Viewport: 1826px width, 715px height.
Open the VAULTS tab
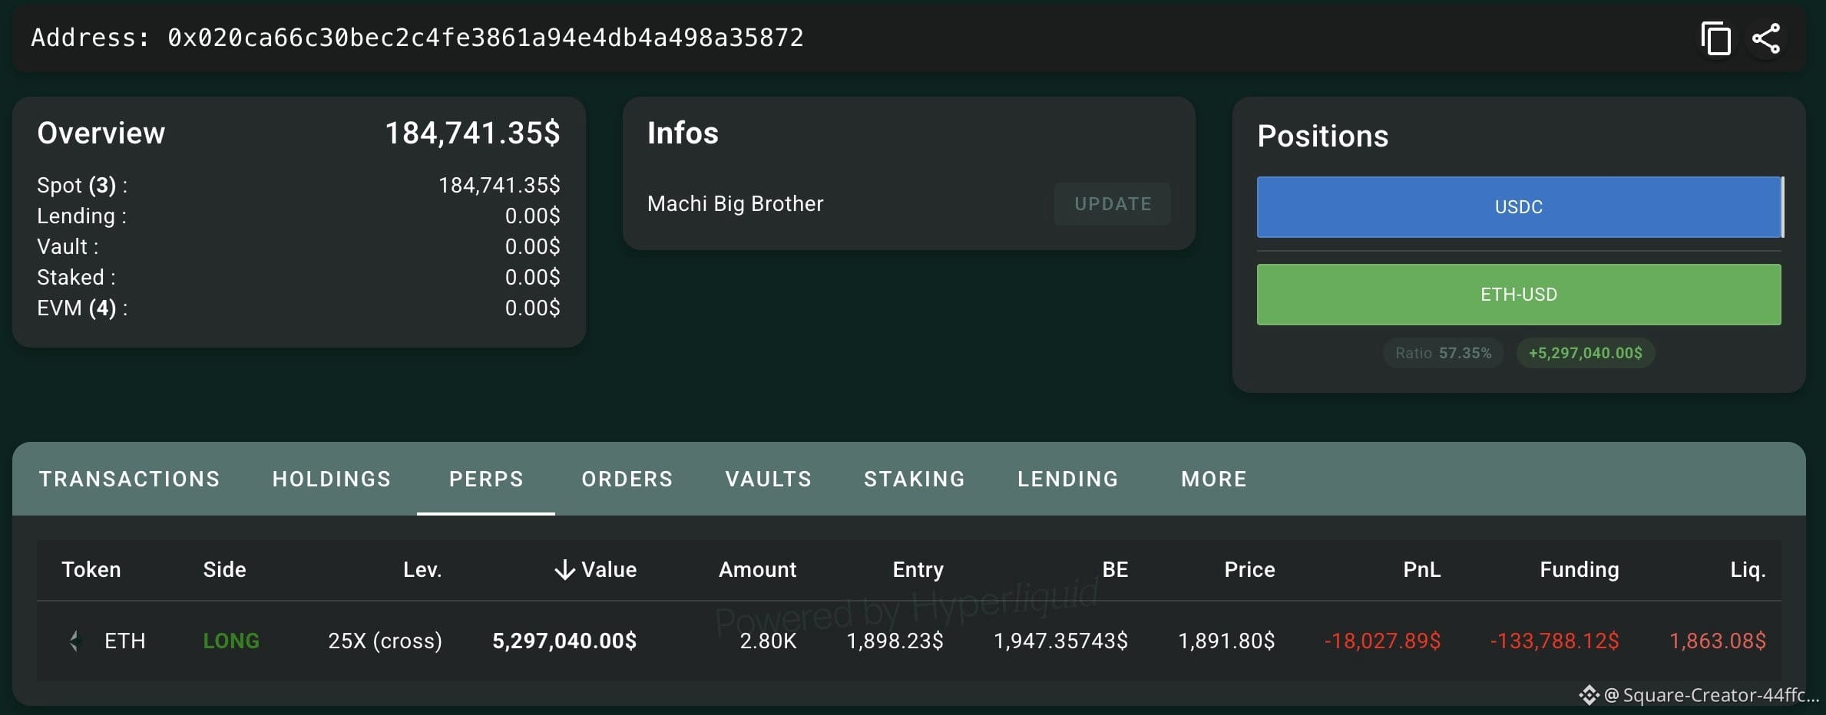769,479
